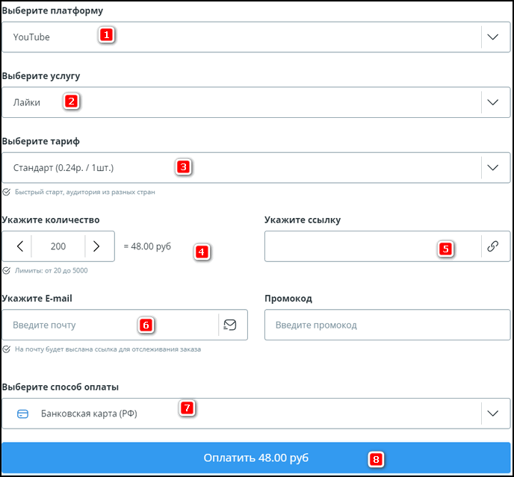The height and width of the screenshot is (477, 514).
Task: Click the chevron in the Лайки service field
Action: point(492,102)
